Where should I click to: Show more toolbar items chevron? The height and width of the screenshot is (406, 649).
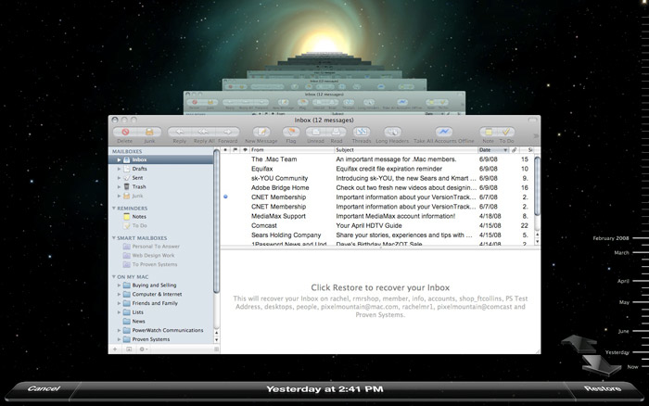tap(536, 135)
